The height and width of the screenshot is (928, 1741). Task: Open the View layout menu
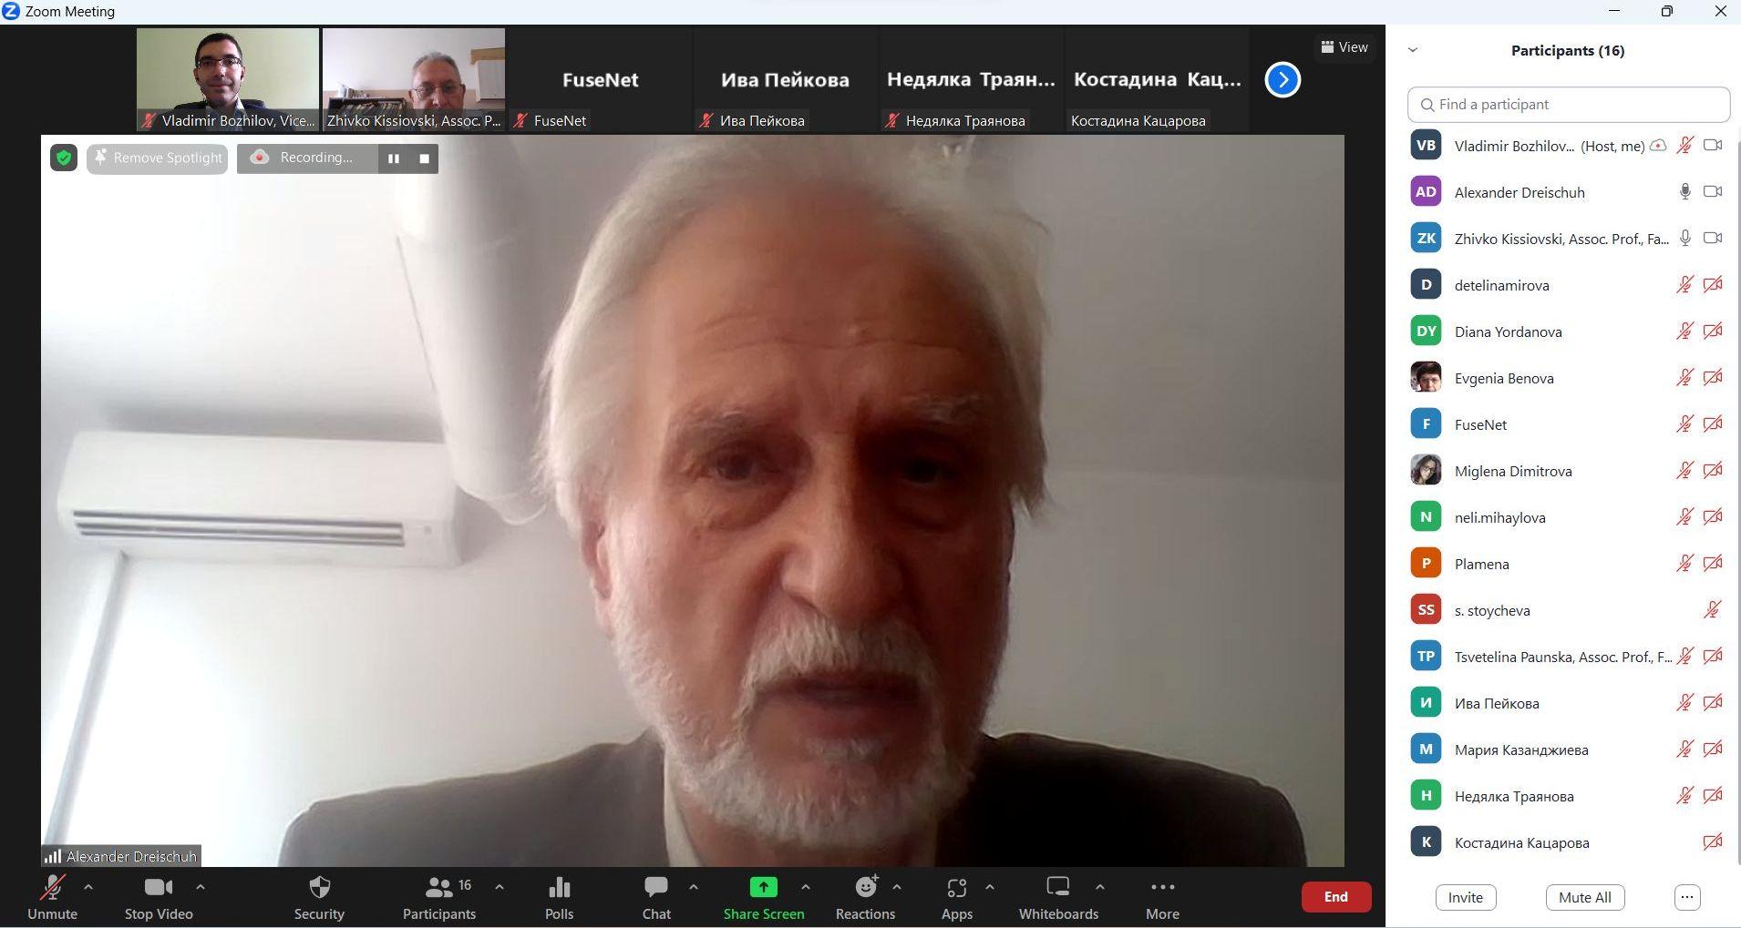tap(1344, 47)
